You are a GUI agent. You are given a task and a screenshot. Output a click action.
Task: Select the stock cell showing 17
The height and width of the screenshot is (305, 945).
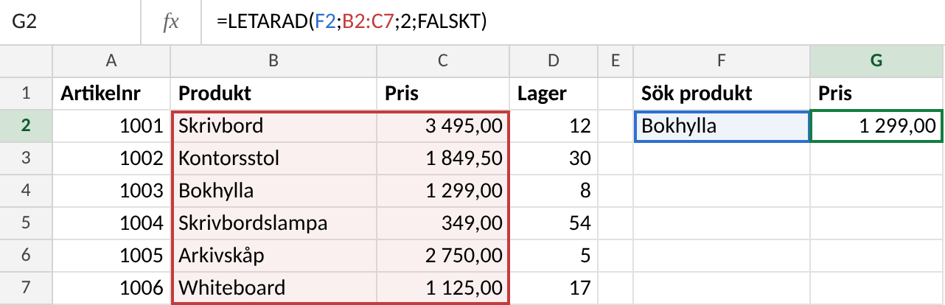[554, 288]
